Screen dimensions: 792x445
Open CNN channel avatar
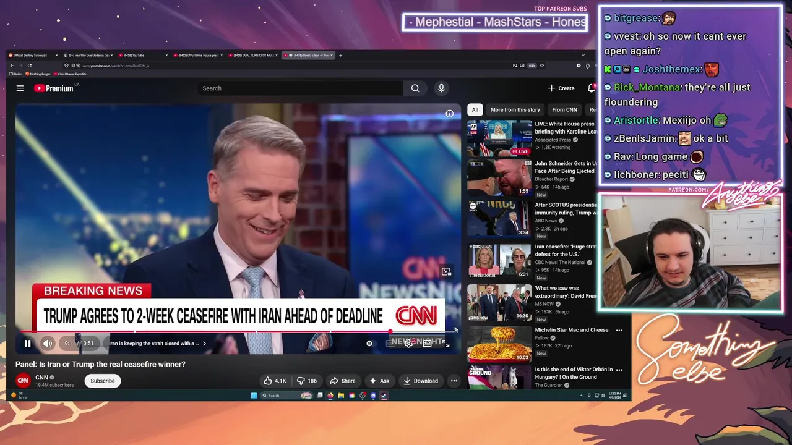click(23, 381)
